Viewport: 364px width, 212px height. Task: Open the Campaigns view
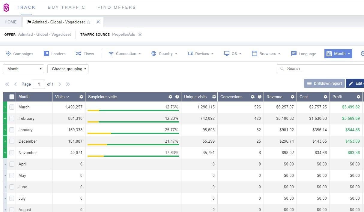tap(20, 54)
